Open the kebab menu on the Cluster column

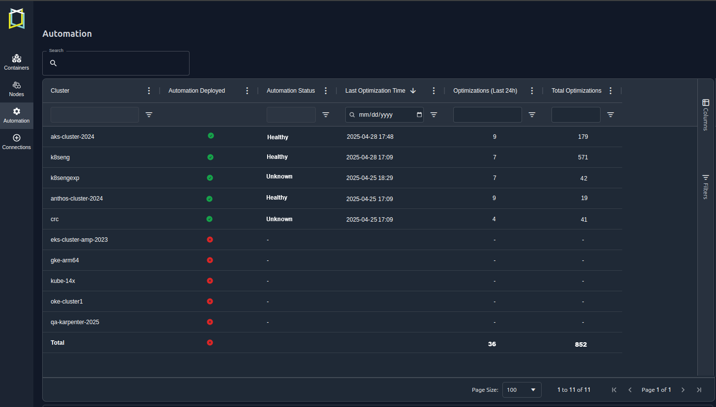coord(149,90)
